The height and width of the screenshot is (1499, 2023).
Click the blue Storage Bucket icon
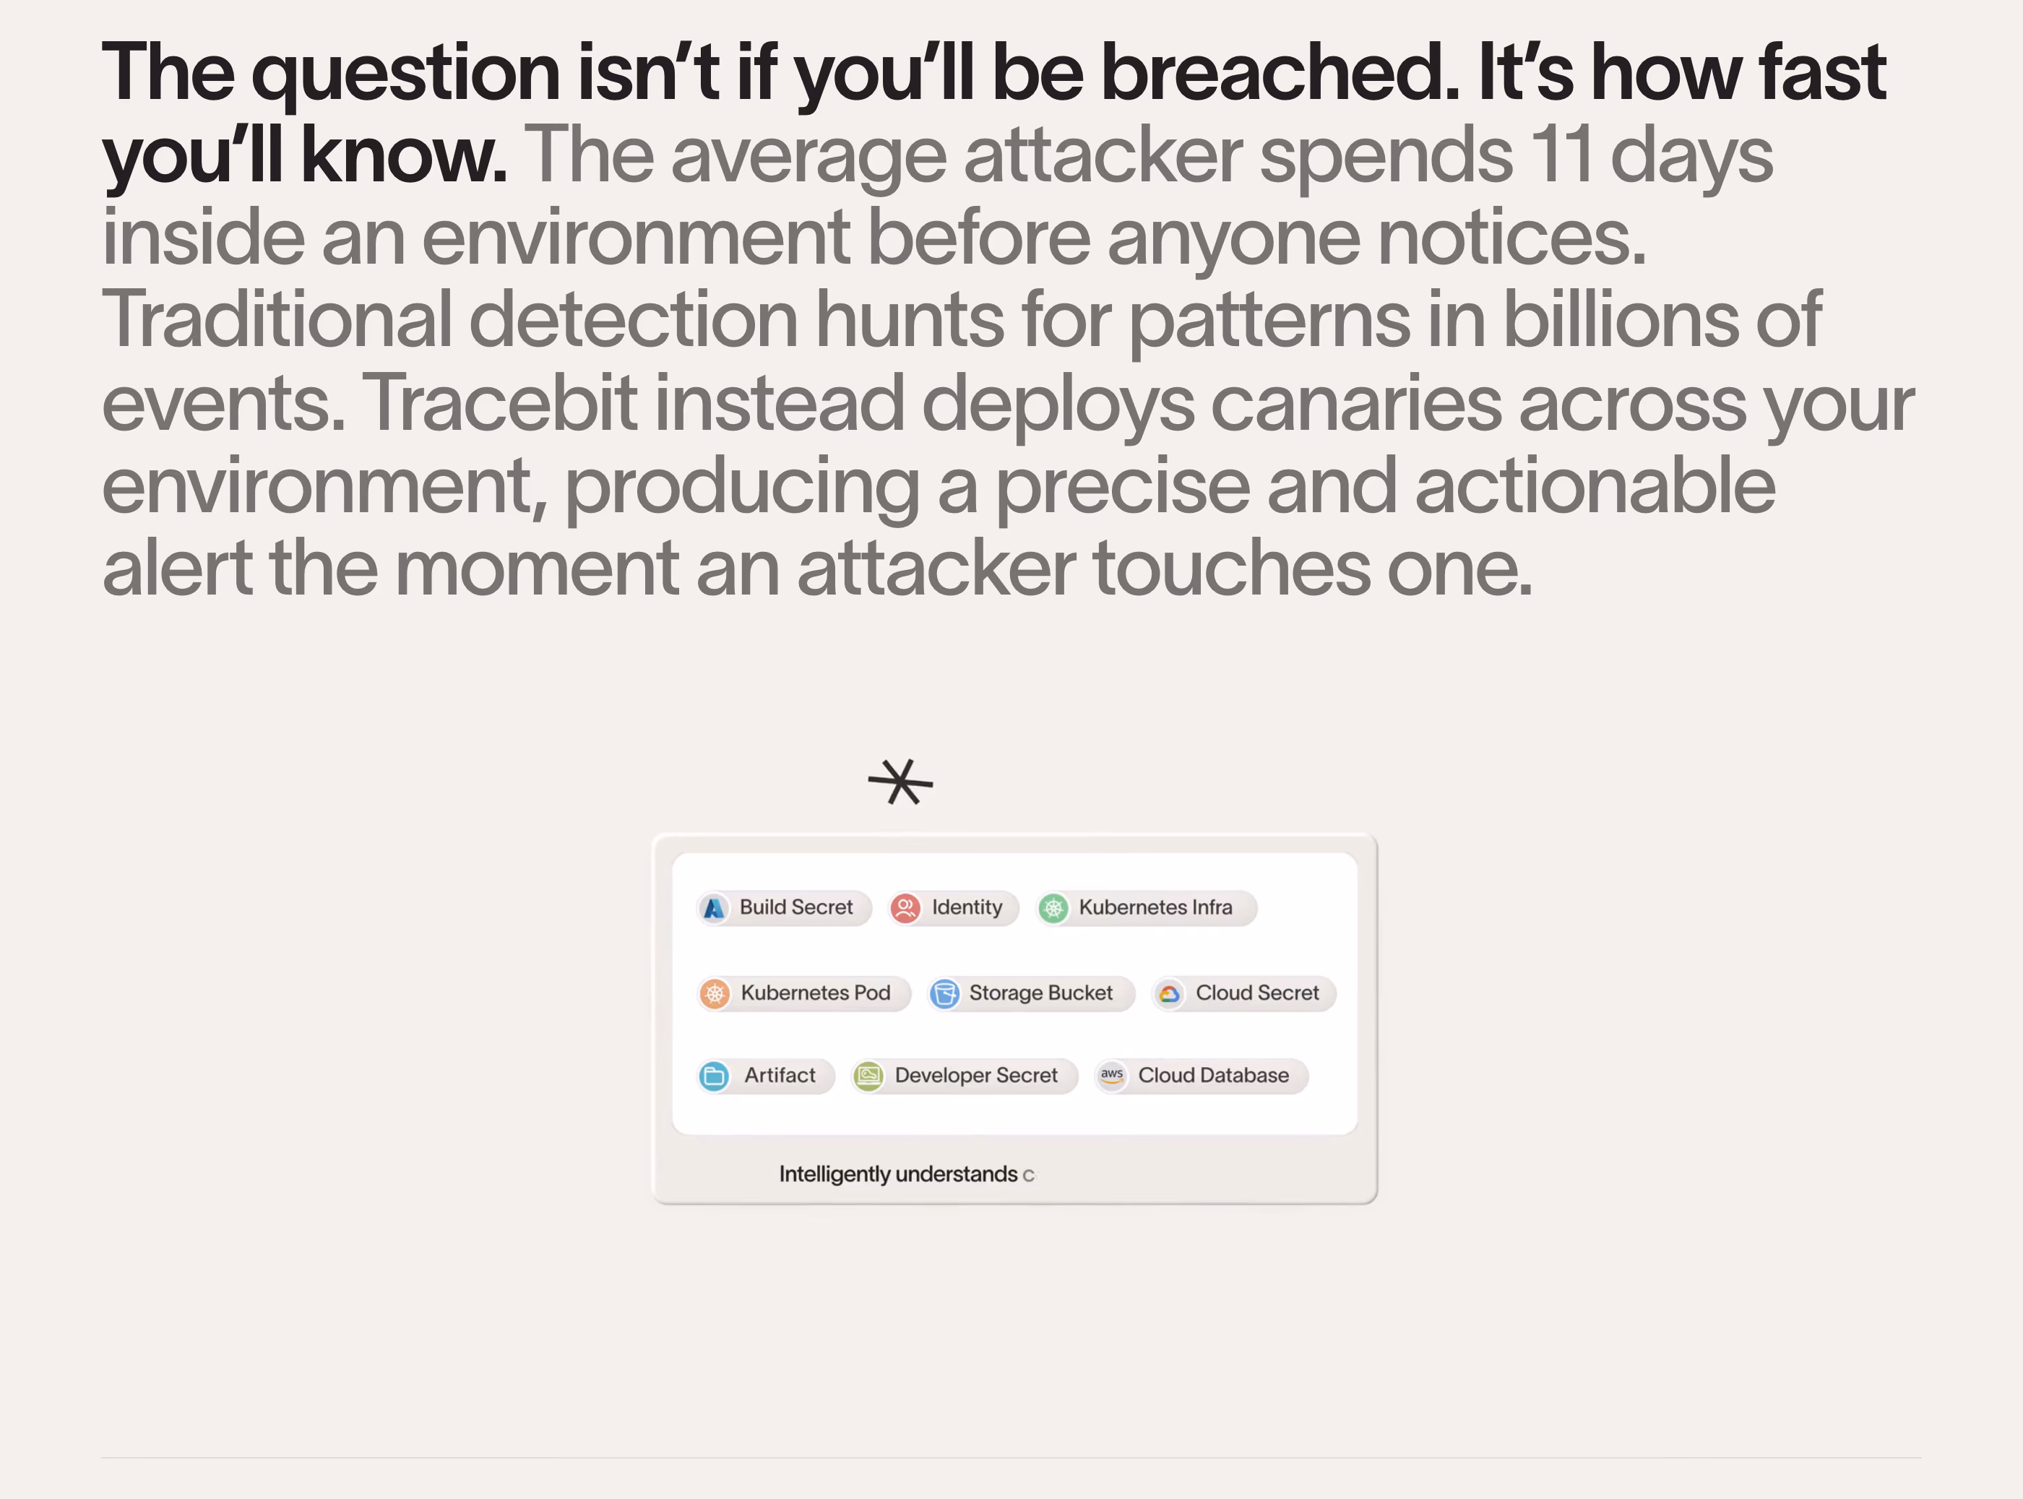pos(945,993)
